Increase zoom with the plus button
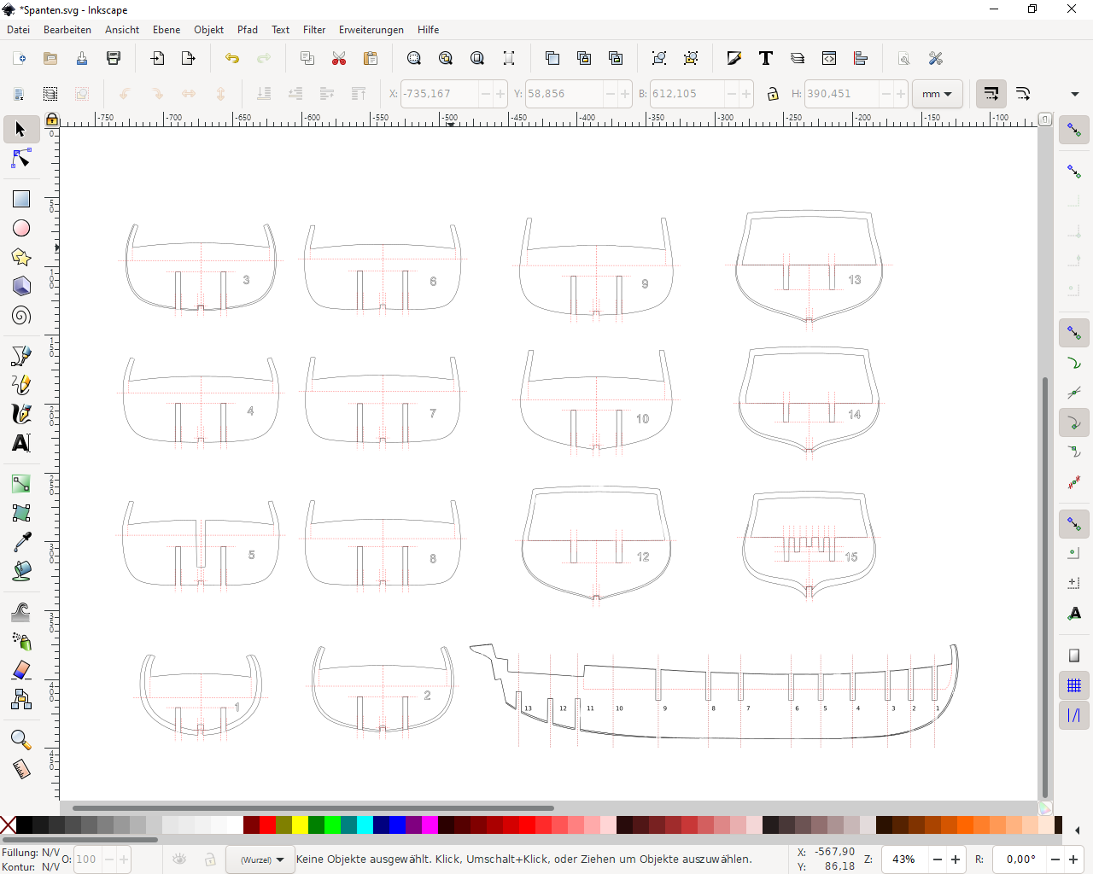 point(956,859)
